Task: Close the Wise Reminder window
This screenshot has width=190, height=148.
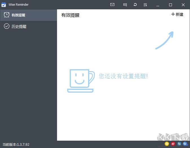Action: (x=183, y=5)
